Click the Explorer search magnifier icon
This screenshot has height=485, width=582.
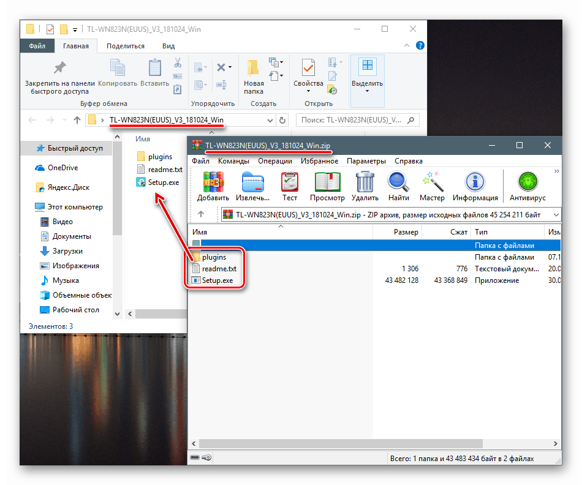(410, 120)
